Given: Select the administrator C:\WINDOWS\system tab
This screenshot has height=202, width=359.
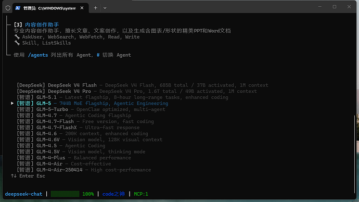Looking at the screenshot, I should [50, 8].
